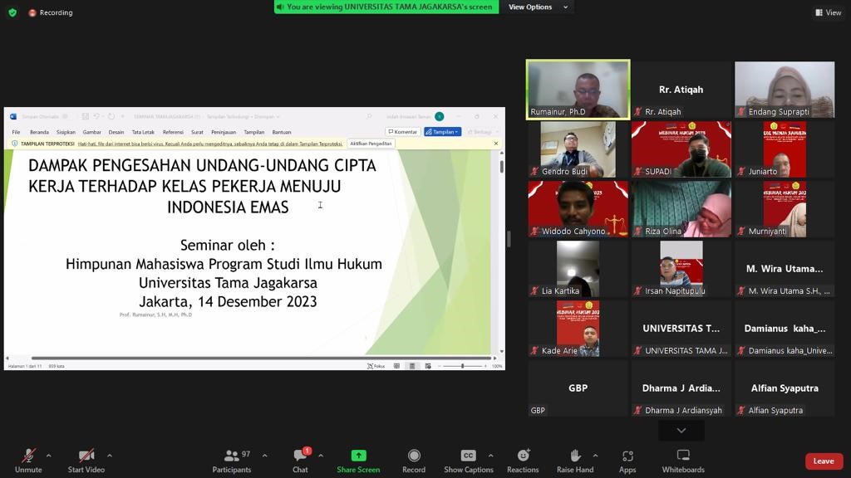The height and width of the screenshot is (478, 851).
Task: Expand the View Options dropdown
Action: click(539, 7)
